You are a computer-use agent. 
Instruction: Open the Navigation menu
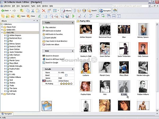pos(25,6)
